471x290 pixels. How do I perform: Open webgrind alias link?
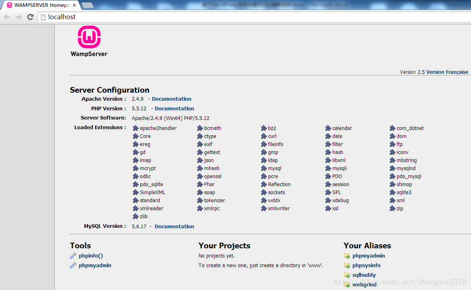[x=365, y=285]
